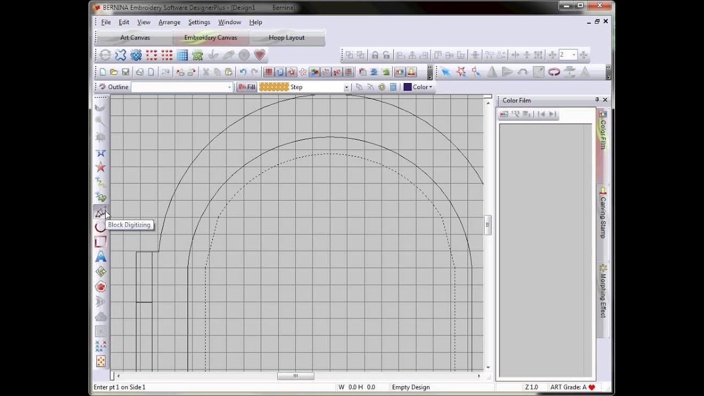Toggle the Show Grid button
704x396 pixels.
coord(268,72)
